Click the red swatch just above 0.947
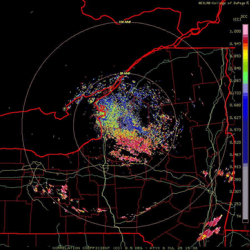 tap(245, 42)
